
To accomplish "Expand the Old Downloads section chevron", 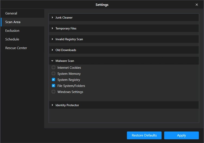I will coord(52,50).
